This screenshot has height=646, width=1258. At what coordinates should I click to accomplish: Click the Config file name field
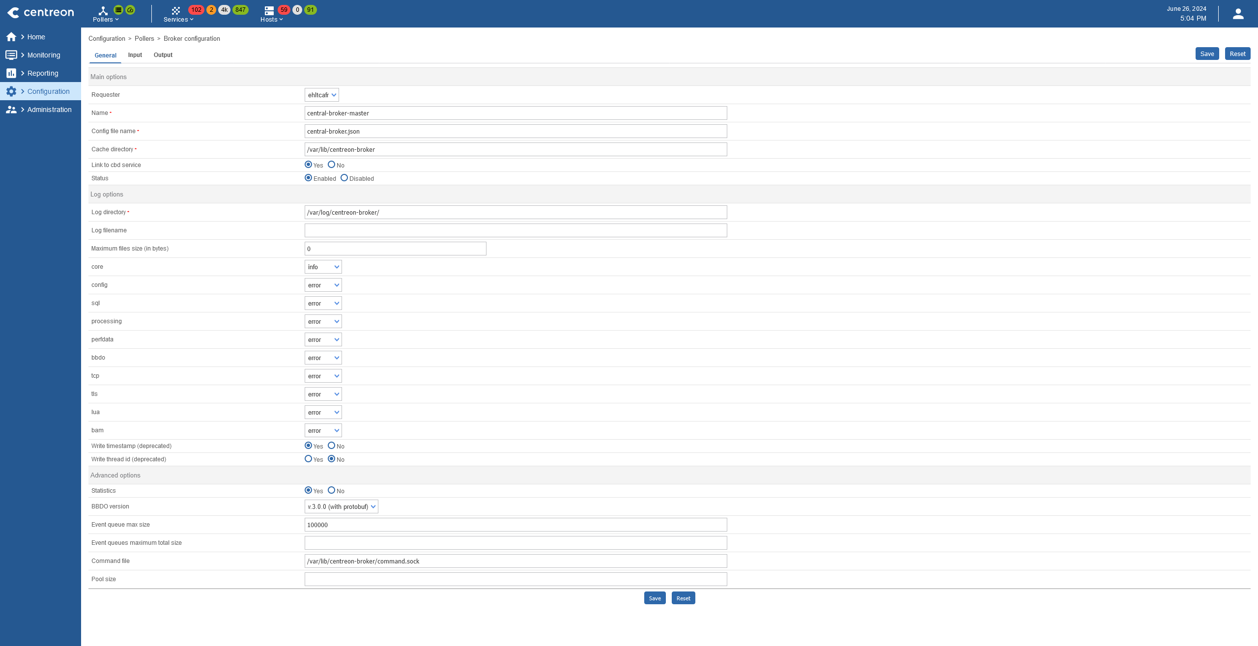515,131
